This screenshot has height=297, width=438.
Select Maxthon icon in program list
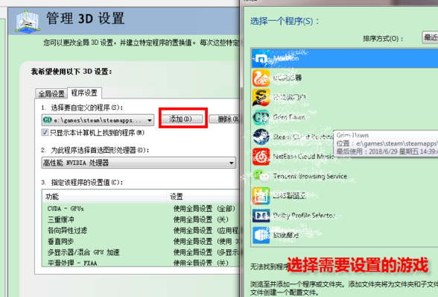[x=261, y=59]
